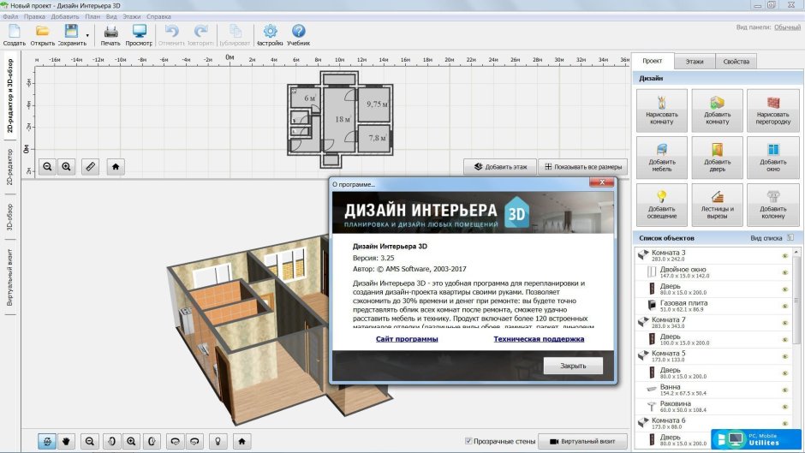Switch to the Этажи panel tab

695,62
